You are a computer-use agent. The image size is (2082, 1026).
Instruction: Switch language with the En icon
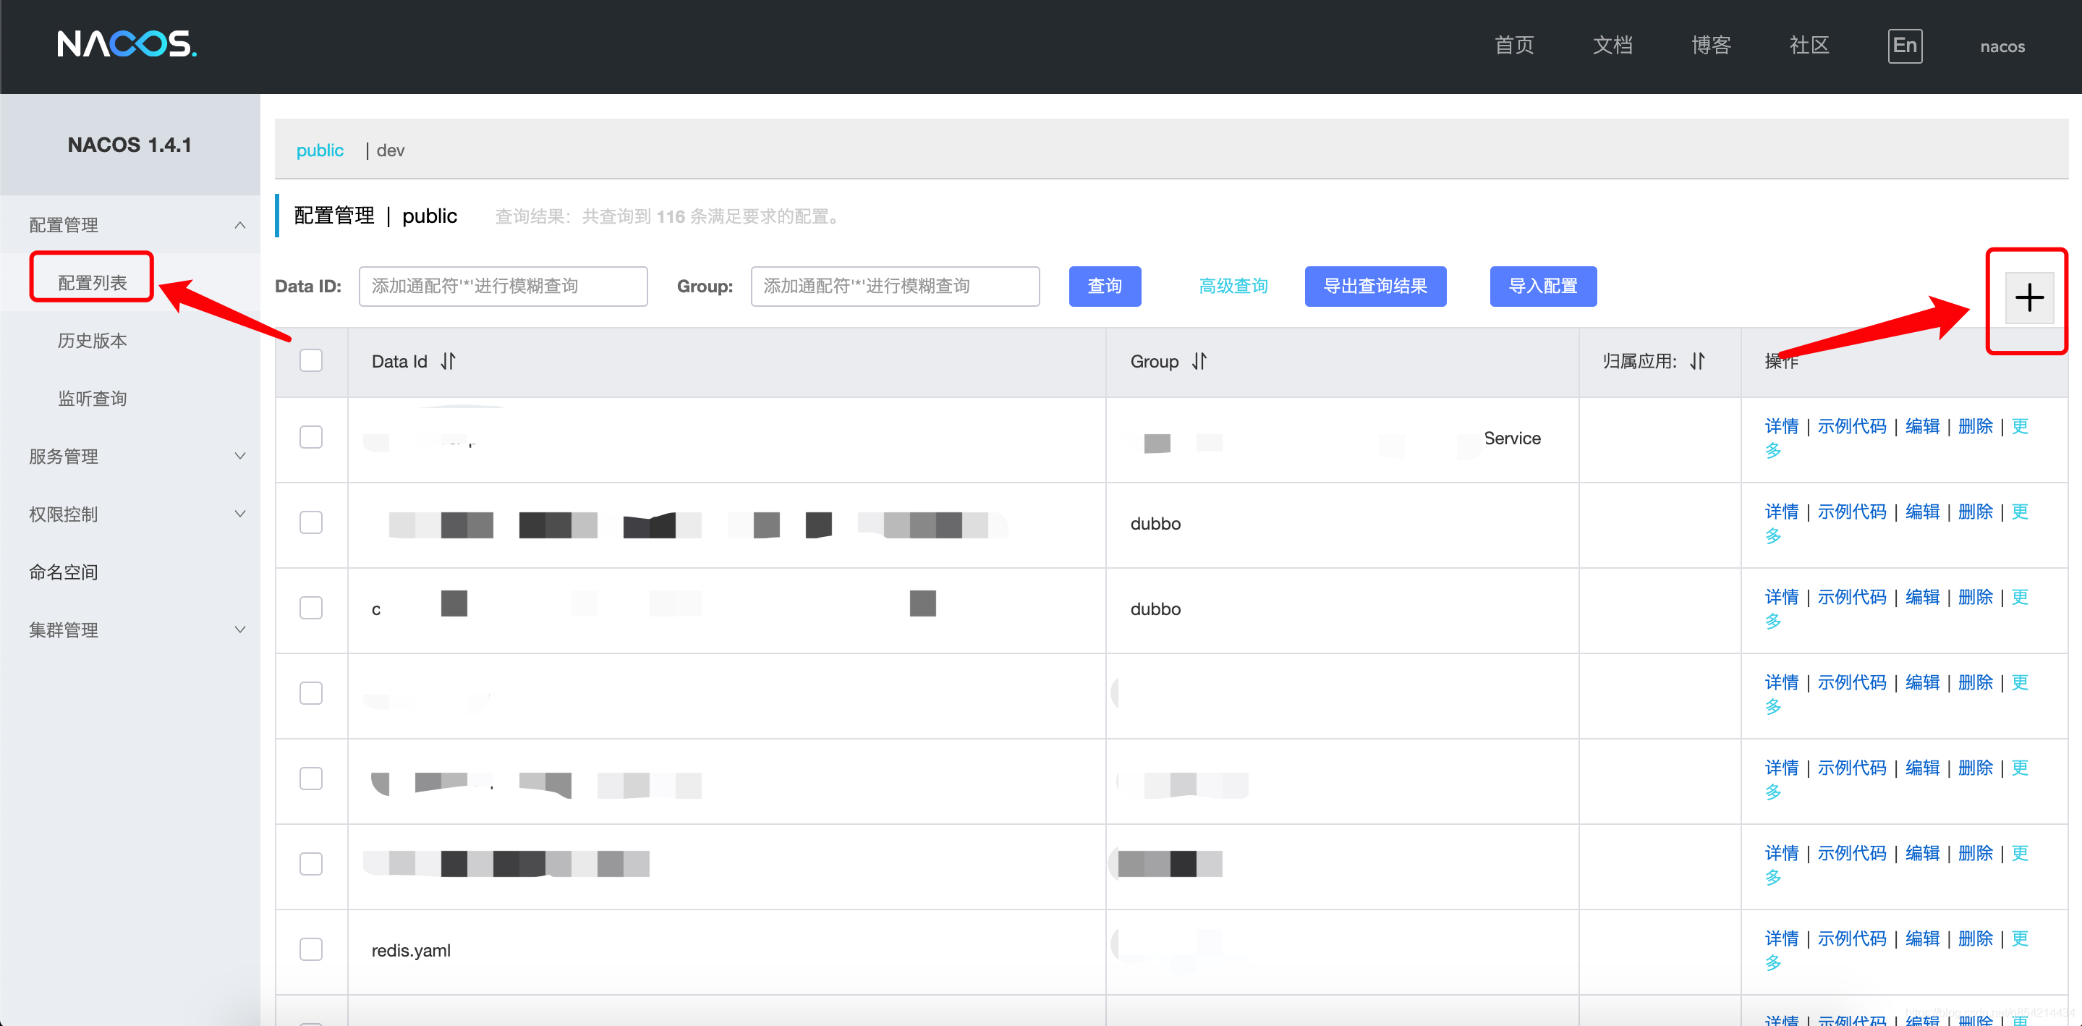1904,46
